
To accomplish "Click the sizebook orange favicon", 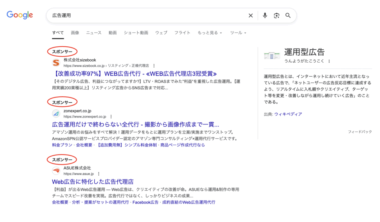I will (x=56, y=63).
